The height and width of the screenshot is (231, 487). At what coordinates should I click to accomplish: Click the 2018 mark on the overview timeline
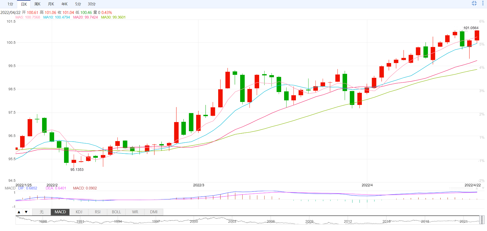tap(425, 222)
